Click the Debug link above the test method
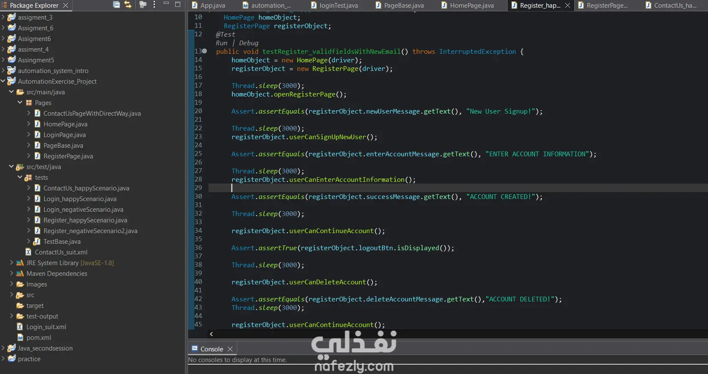Screen dimensions: 708x374 point(249,43)
